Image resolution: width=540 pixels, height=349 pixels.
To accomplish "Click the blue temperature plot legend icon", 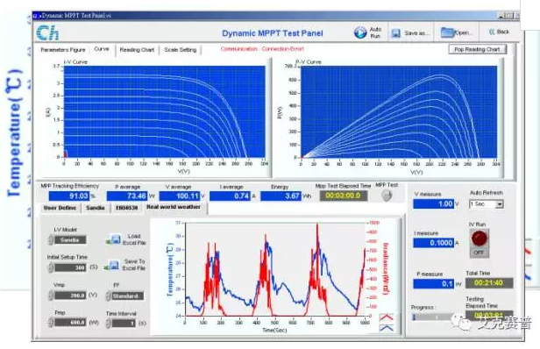I will pos(387,328).
